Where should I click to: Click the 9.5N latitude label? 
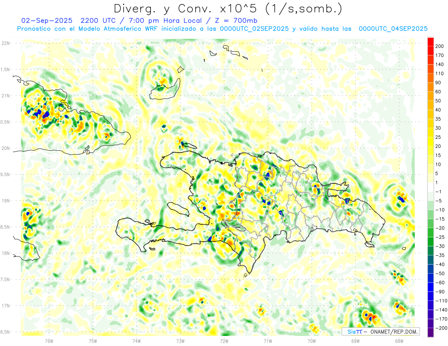click(x=5, y=174)
